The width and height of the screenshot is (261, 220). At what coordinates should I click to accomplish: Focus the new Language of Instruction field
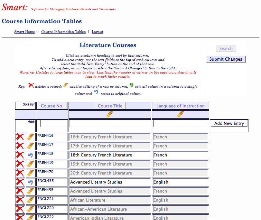(x=181, y=124)
